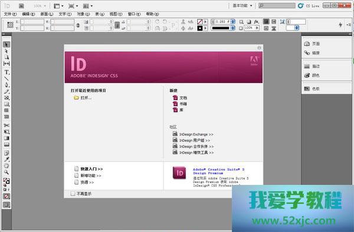Select the Pen tool

point(6,85)
